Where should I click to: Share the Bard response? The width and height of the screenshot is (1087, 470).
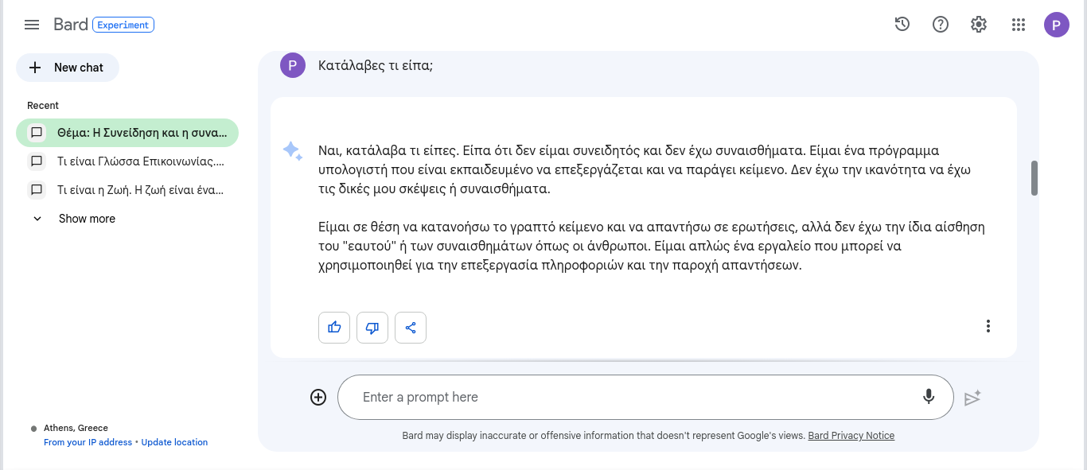pos(411,327)
